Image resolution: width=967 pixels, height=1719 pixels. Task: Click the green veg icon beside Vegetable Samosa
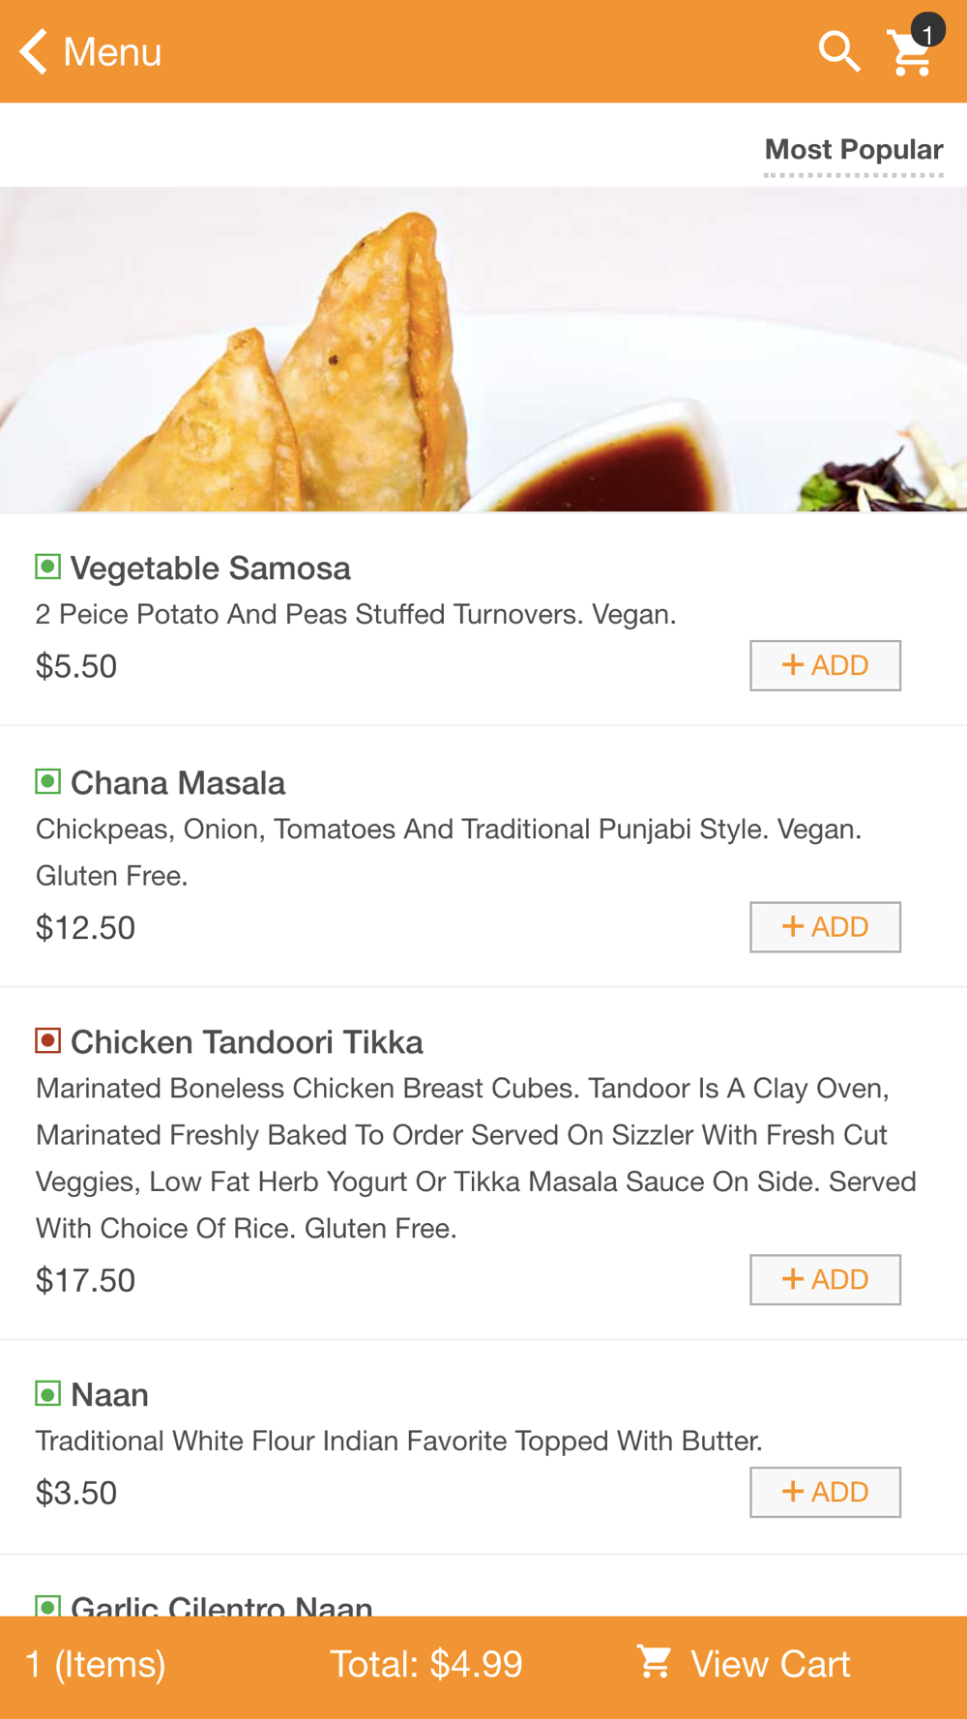(47, 567)
